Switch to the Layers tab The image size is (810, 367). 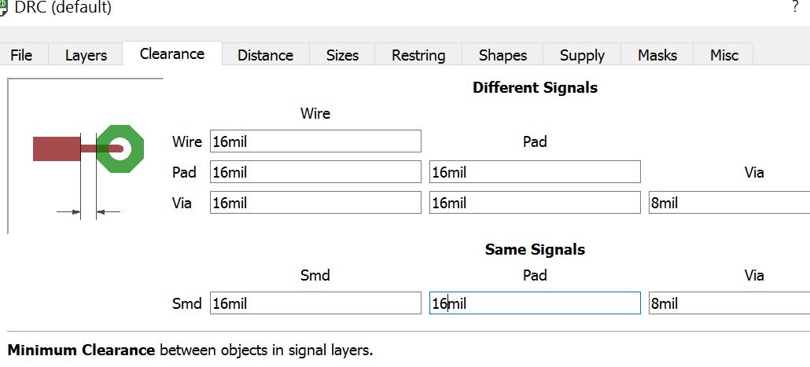(x=86, y=55)
